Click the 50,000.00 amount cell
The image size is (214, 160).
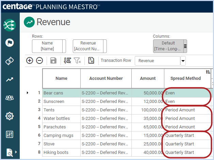tap(148, 93)
